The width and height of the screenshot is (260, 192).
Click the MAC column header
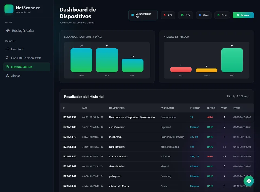(x=85, y=108)
